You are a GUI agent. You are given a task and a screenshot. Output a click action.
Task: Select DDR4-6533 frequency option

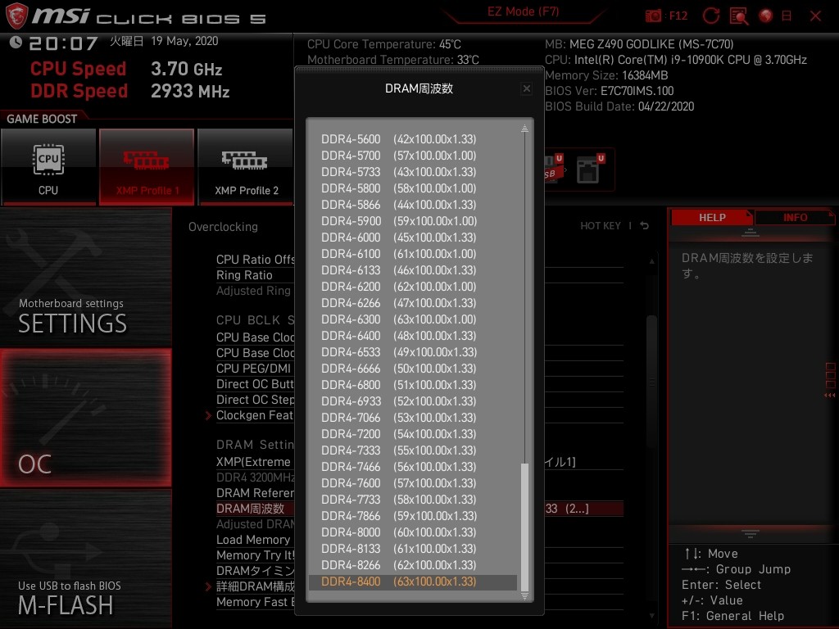tap(413, 352)
